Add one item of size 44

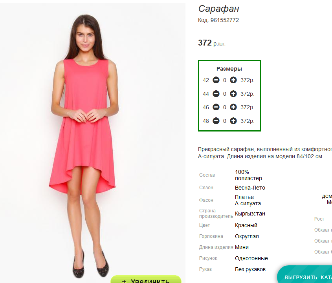pyautogui.click(x=233, y=94)
